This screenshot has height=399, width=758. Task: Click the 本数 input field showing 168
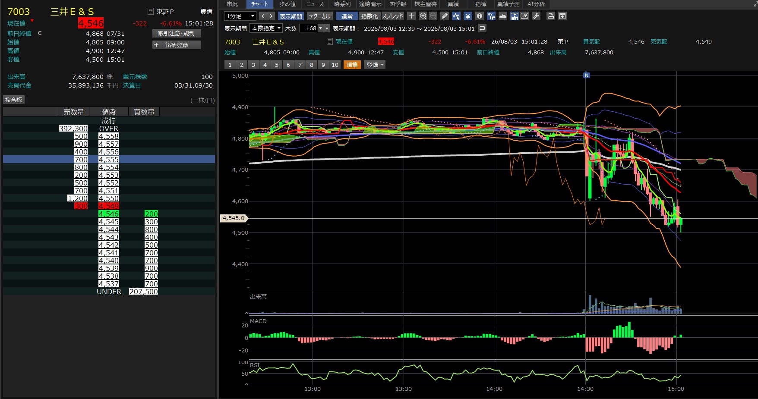tap(309, 28)
